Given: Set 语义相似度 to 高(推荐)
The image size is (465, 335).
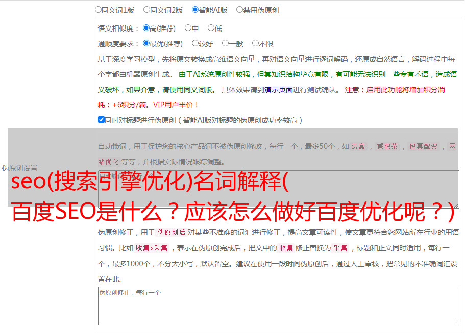Looking at the screenshot, I should tap(146, 28).
